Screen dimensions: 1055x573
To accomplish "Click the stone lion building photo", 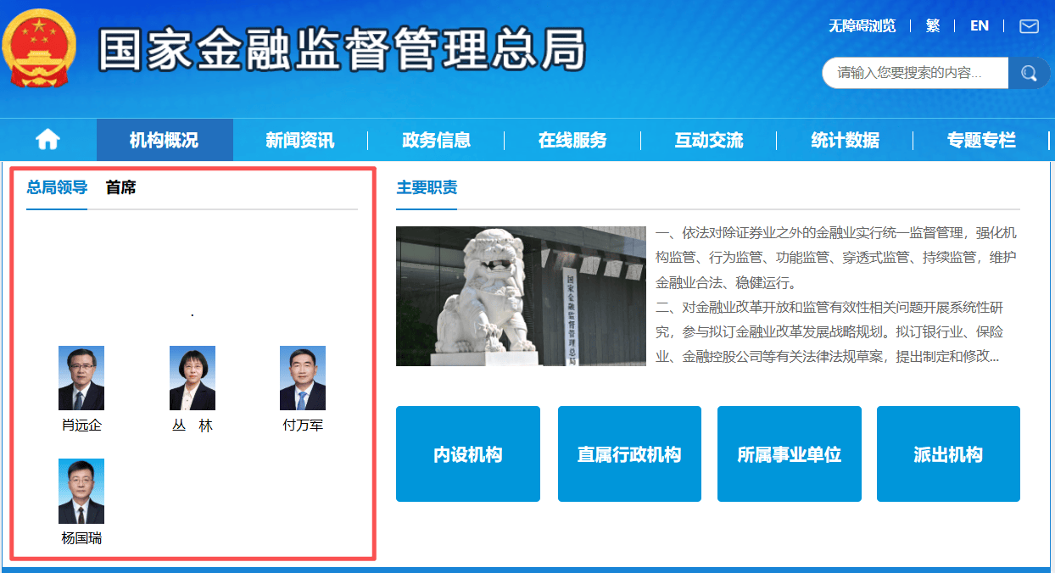I will (x=521, y=296).
